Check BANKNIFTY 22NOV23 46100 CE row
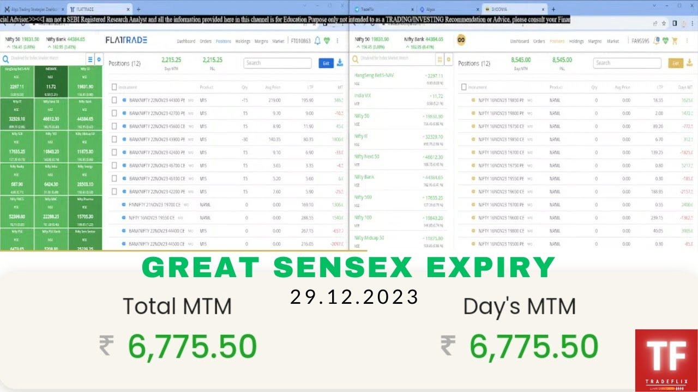The width and height of the screenshot is (698, 392). (x=114, y=179)
